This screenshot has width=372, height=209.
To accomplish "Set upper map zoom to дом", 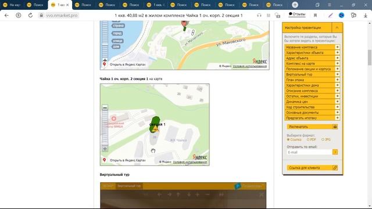I will click(x=116, y=46).
